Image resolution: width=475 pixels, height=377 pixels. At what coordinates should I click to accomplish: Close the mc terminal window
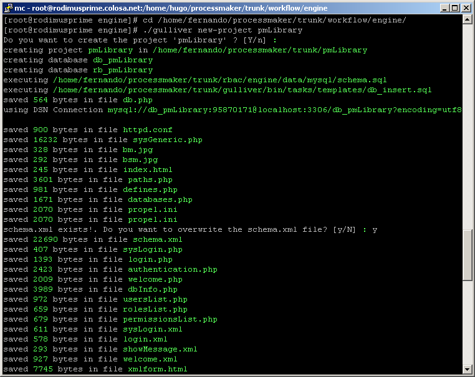coord(466,7)
